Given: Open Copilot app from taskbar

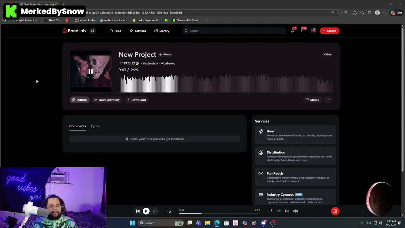Looking at the screenshot, I should (245, 223).
